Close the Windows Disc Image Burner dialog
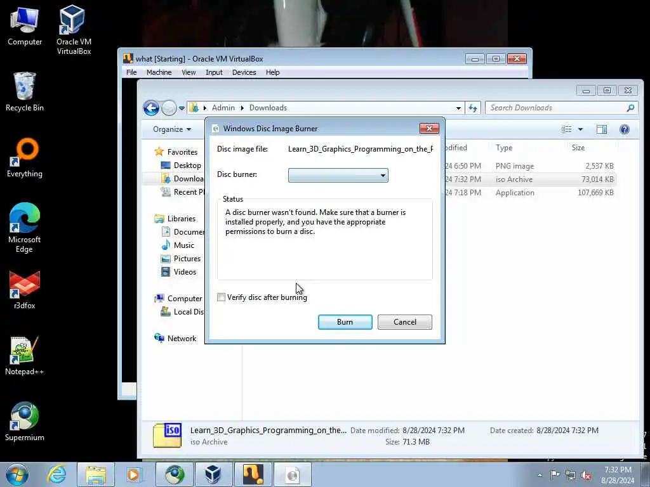 click(x=429, y=128)
